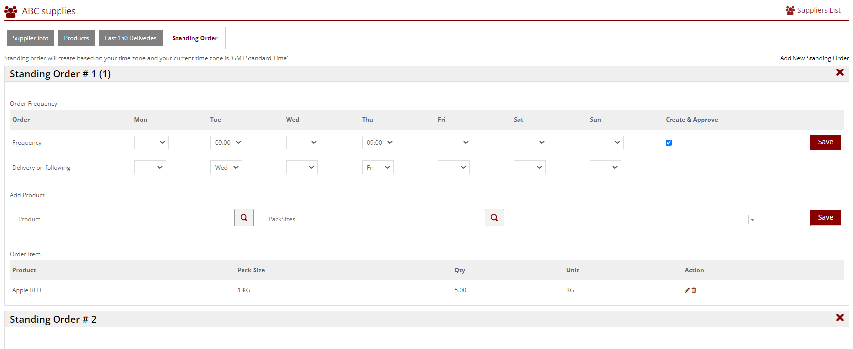Uncheck the Create & Approve checkbox
The height and width of the screenshot is (349, 853).
tap(669, 143)
